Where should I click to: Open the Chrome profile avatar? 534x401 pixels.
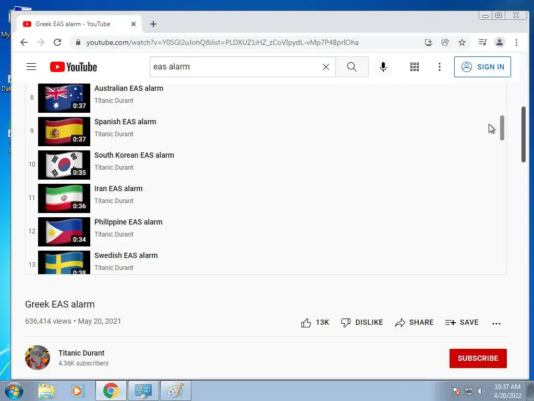click(499, 42)
